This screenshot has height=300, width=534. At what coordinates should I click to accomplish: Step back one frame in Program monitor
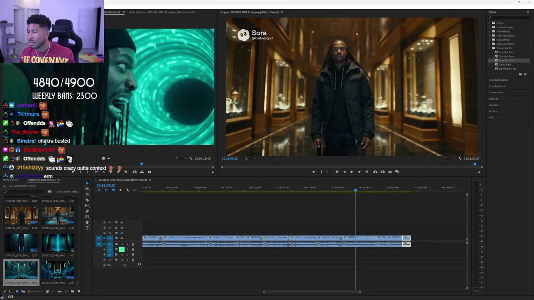pos(345,172)
